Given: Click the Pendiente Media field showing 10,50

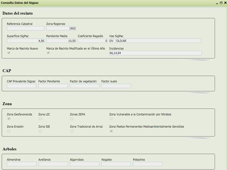Looking at the screenshot, I should [61, 41].
